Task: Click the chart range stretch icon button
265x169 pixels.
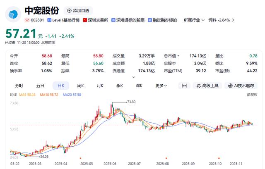Action: [184, 86]
